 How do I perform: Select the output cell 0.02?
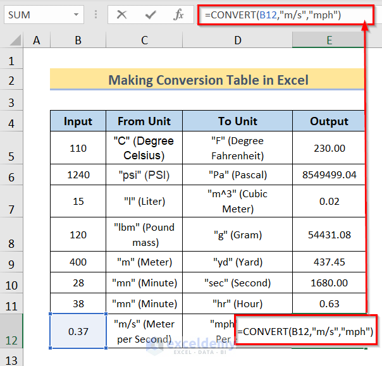[x=329, y=202]
